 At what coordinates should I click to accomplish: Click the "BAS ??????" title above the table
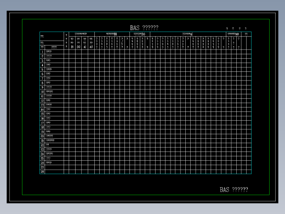click(x=144, y=28)
